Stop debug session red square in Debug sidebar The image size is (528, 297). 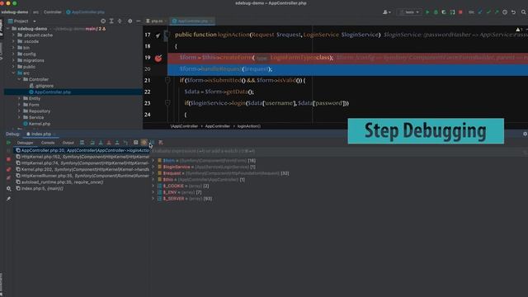click(x=8, y=159)
